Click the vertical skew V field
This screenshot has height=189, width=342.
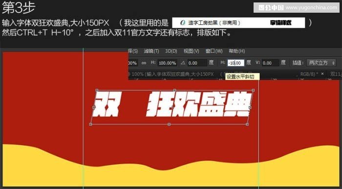[271, 63]
